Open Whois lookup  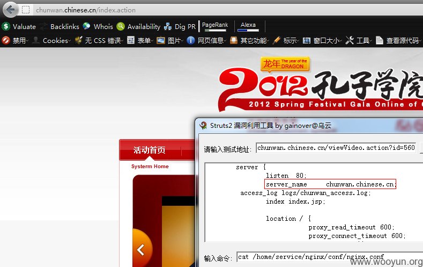point(103,26)
